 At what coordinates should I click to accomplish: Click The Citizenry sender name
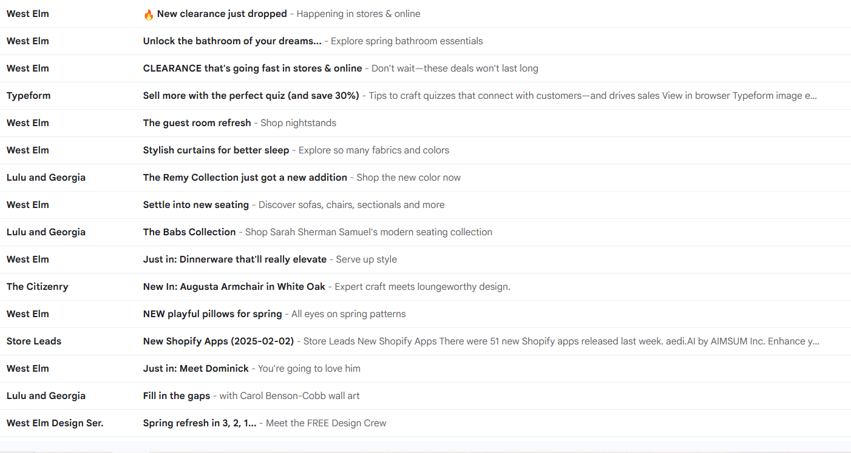tap(38, 287)
